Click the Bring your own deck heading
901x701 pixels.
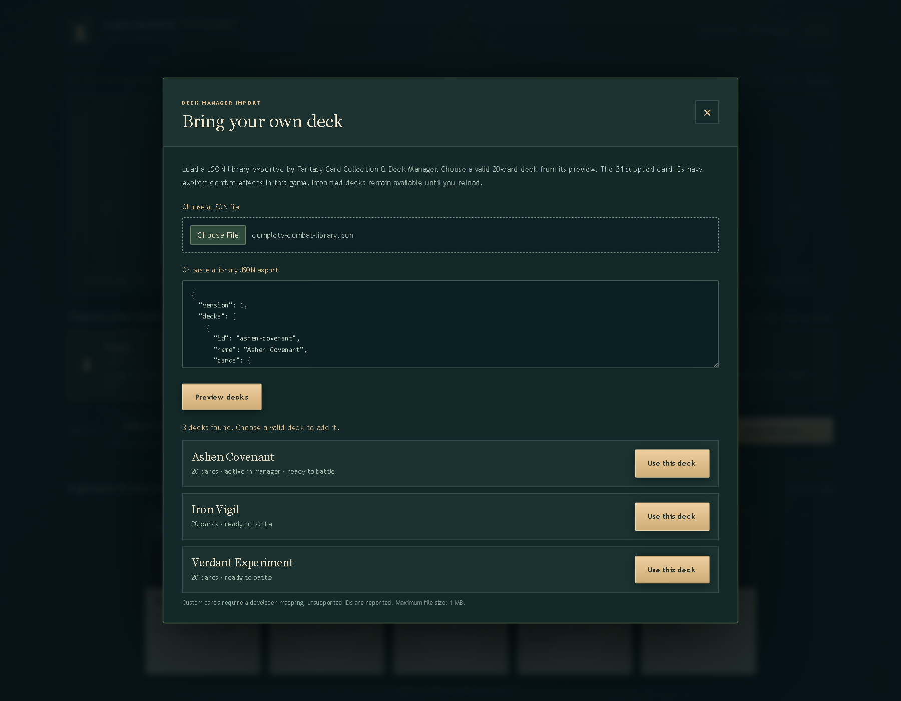pyautogui.click(x=262, y=121)
